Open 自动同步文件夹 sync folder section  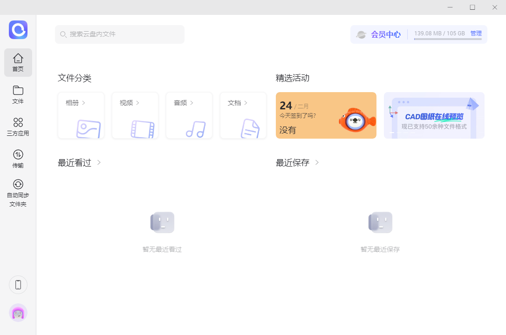[18, 193]
